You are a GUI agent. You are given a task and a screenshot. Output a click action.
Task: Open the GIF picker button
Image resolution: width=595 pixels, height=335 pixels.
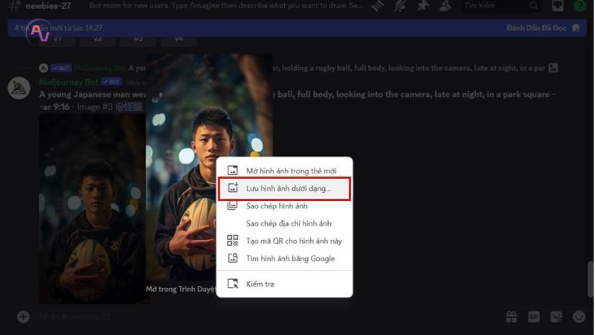tap(533, 316)
